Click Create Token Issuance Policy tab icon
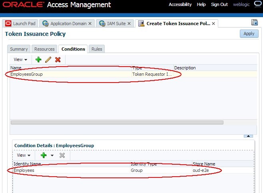 141,24
